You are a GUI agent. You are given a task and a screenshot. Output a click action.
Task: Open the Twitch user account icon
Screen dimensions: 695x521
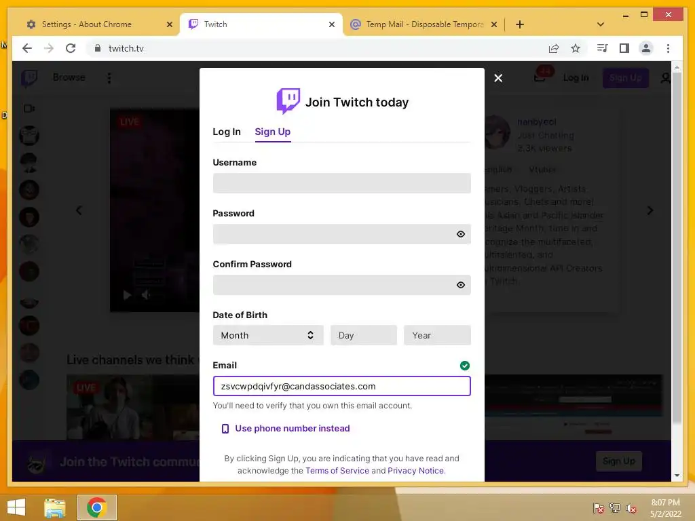[665, 78]
